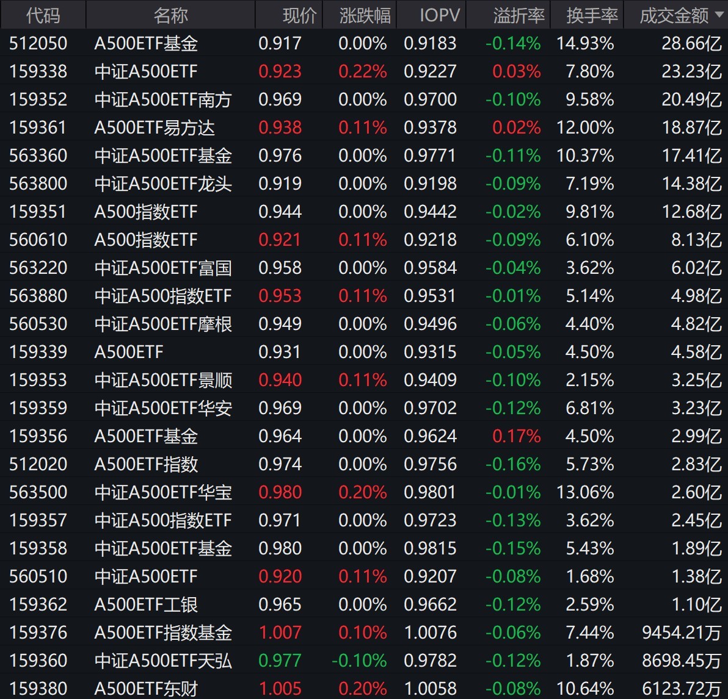728x699 pixels.
Task: Select fund code 159357
Action: [38, 520]
